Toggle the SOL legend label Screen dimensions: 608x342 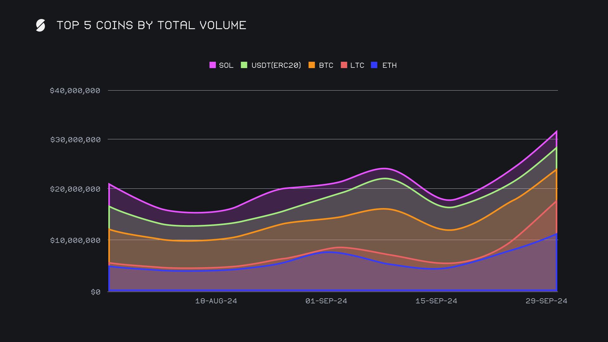click(226, 65)
